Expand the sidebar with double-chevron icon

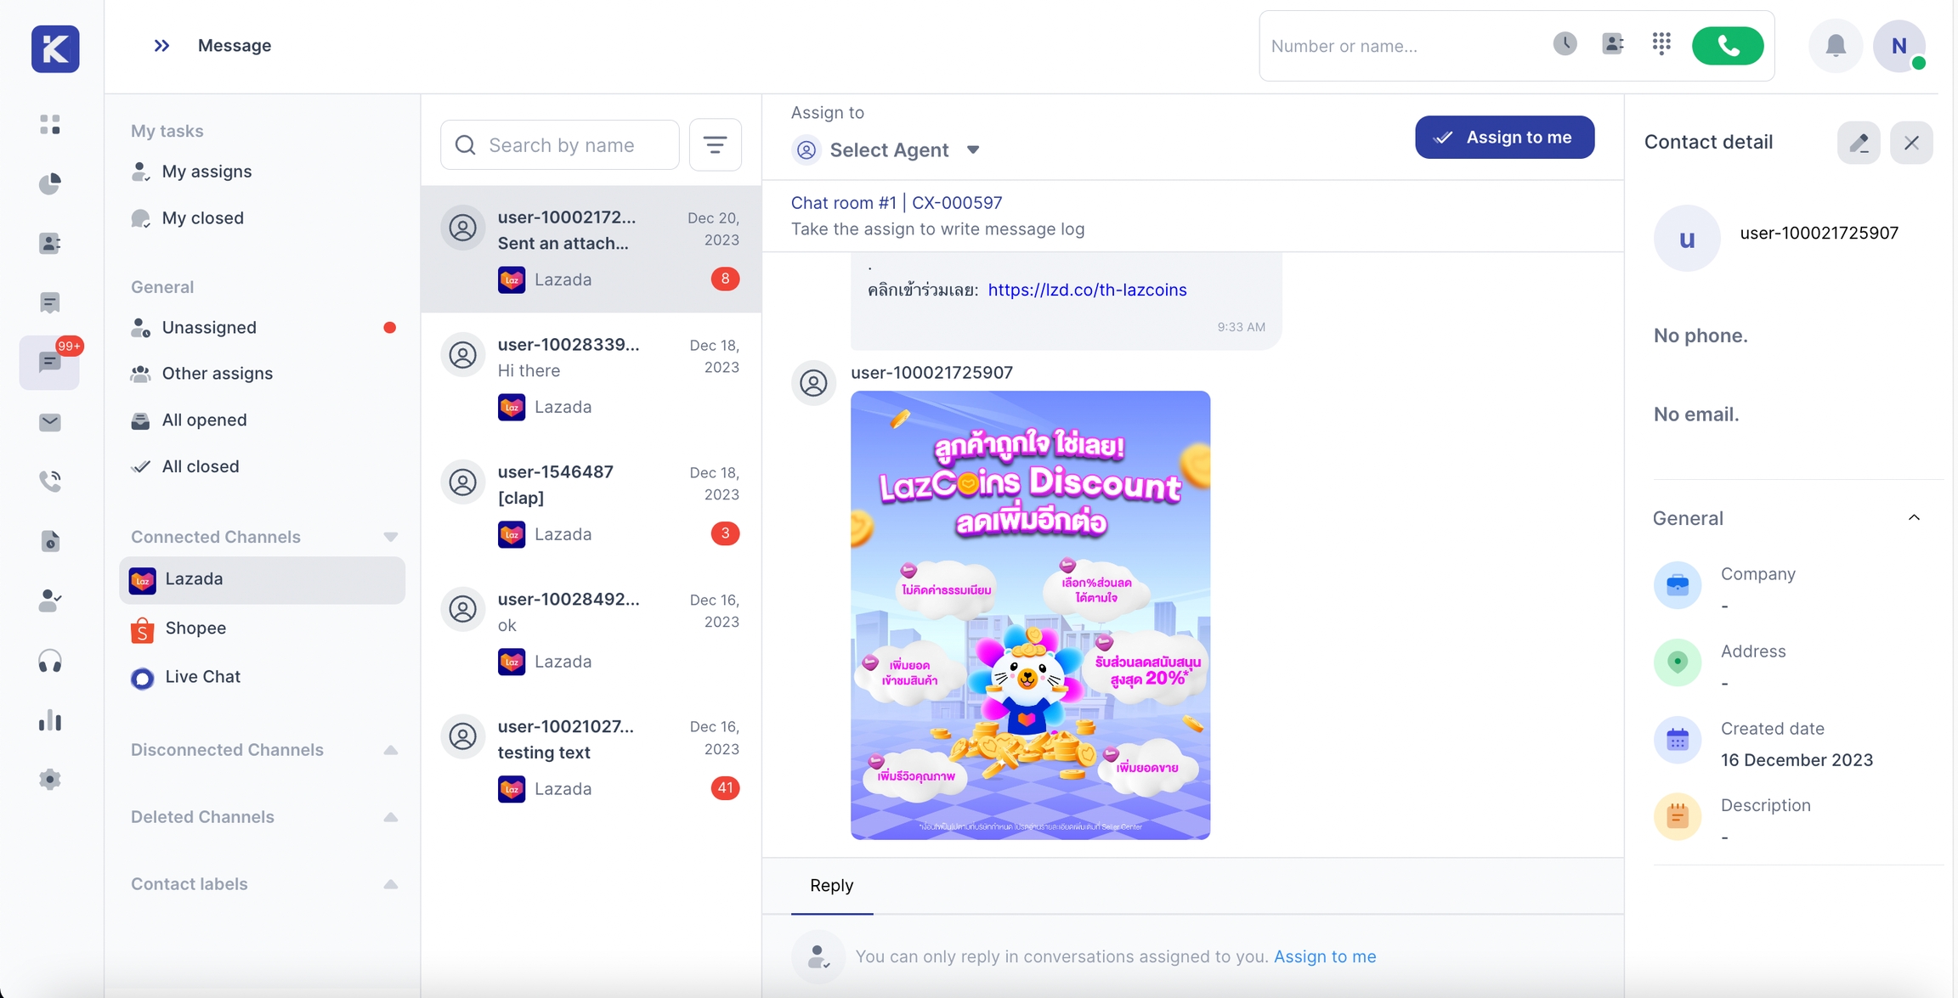pyautogui.click(x=161, y=46)
